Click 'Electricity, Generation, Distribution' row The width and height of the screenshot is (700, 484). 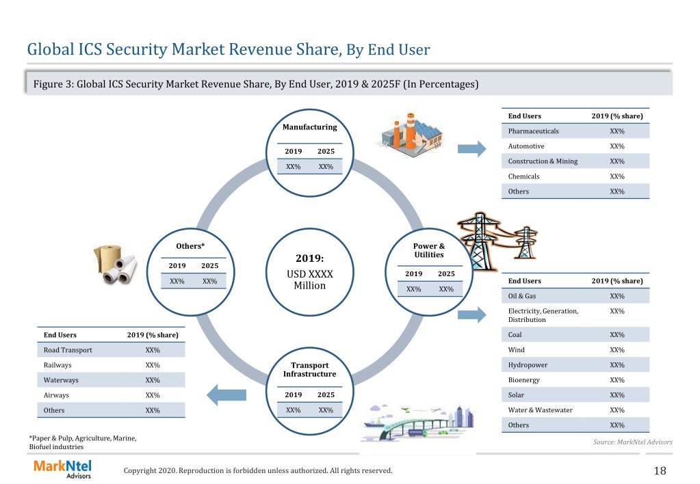point(575,315)
